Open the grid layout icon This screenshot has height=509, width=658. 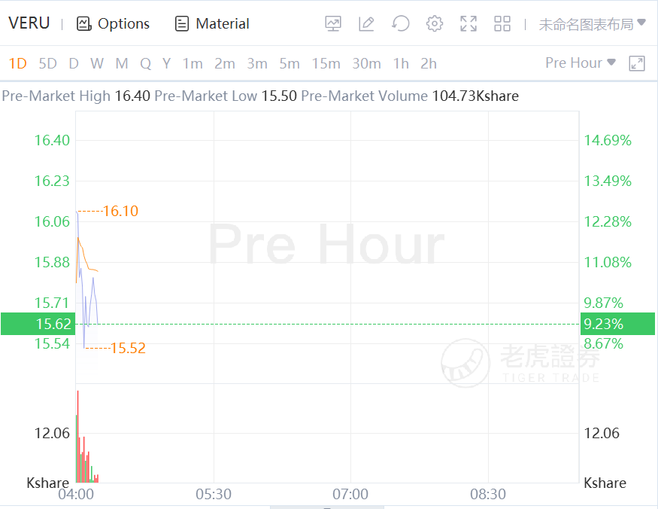pyautogui.click(x=502, y=23)
